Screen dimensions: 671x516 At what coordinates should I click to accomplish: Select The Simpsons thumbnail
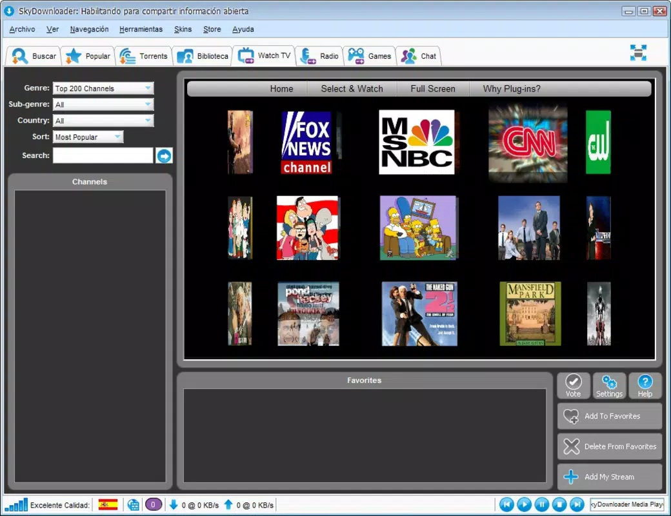418,228
